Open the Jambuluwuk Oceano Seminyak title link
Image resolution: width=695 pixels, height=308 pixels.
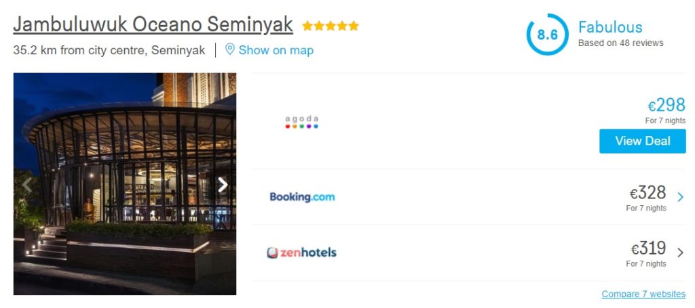153,25
